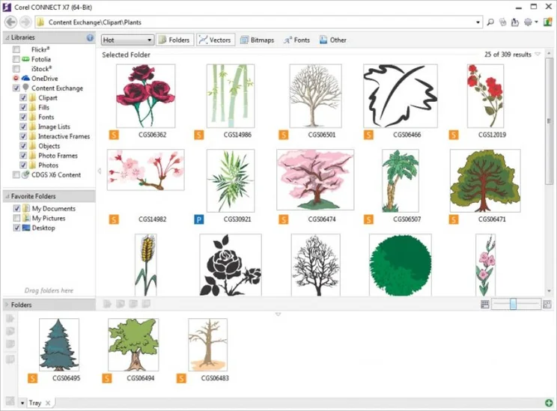The width and height of the screenshot is (557, 411).
Task: Click the back navigation arrow
Action: 10,22
